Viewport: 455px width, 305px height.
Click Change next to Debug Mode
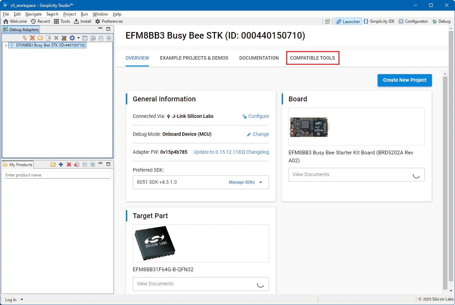[x=258, y=134]
